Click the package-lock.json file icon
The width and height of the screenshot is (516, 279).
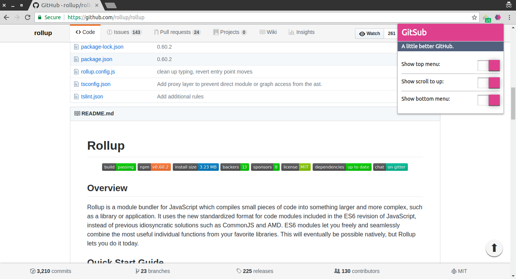76,47
